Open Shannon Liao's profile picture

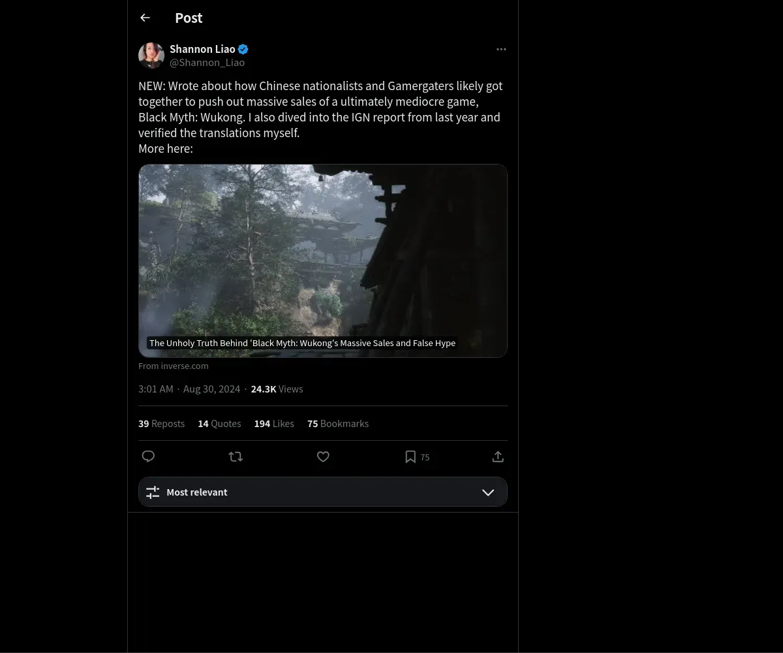(151, 56)
